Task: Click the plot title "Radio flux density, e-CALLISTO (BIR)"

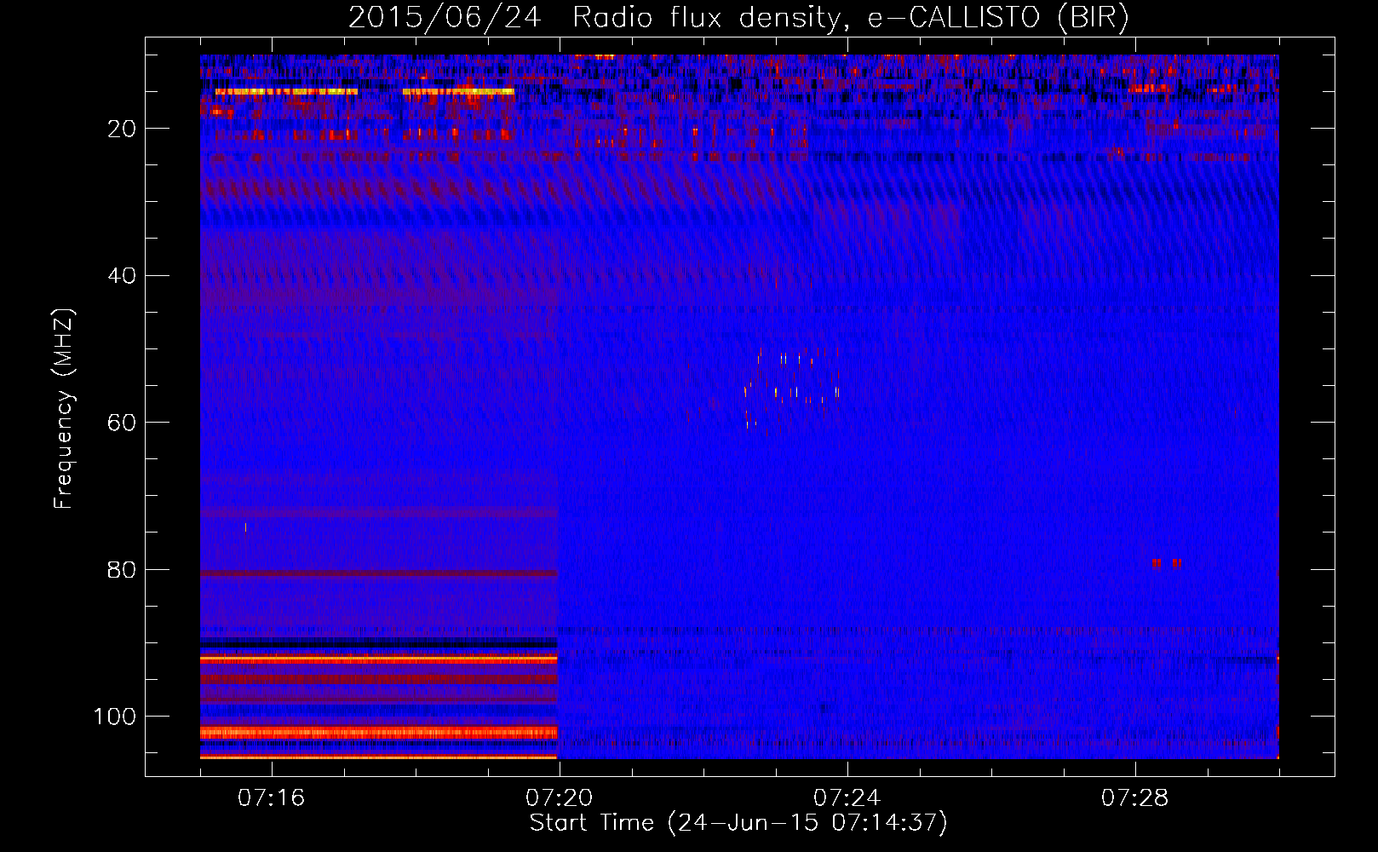Action: [x=850, y=18]
